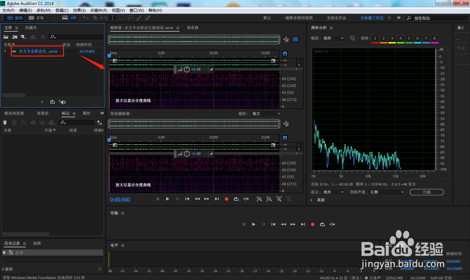Open the Top Channel 左侧 dropdown
Image resolution: width=470 pixels, height=280 pixels.
coord(387,192)
